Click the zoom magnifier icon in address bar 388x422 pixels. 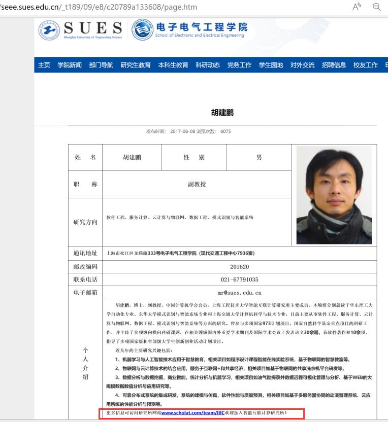coord(376,7)
